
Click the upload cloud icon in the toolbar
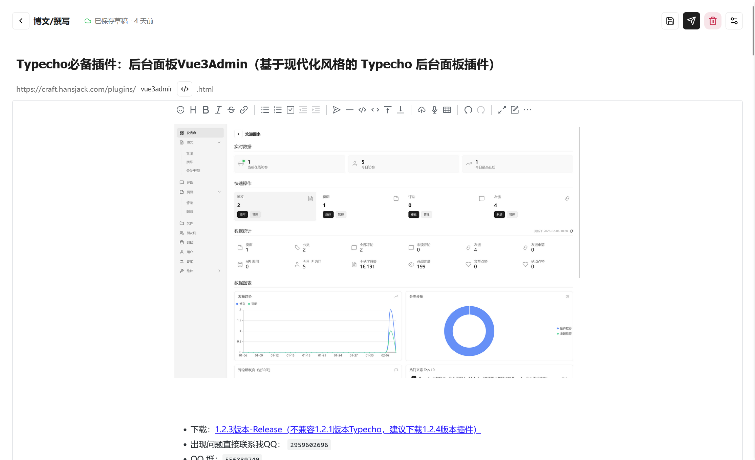click(422, 110)
